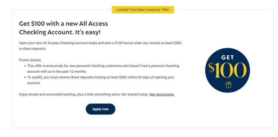The width and height of the screenshot is (278, 137).
Task: Click the Enjoy simple and accessible banking sentence
Action: (x=70, y=94)
